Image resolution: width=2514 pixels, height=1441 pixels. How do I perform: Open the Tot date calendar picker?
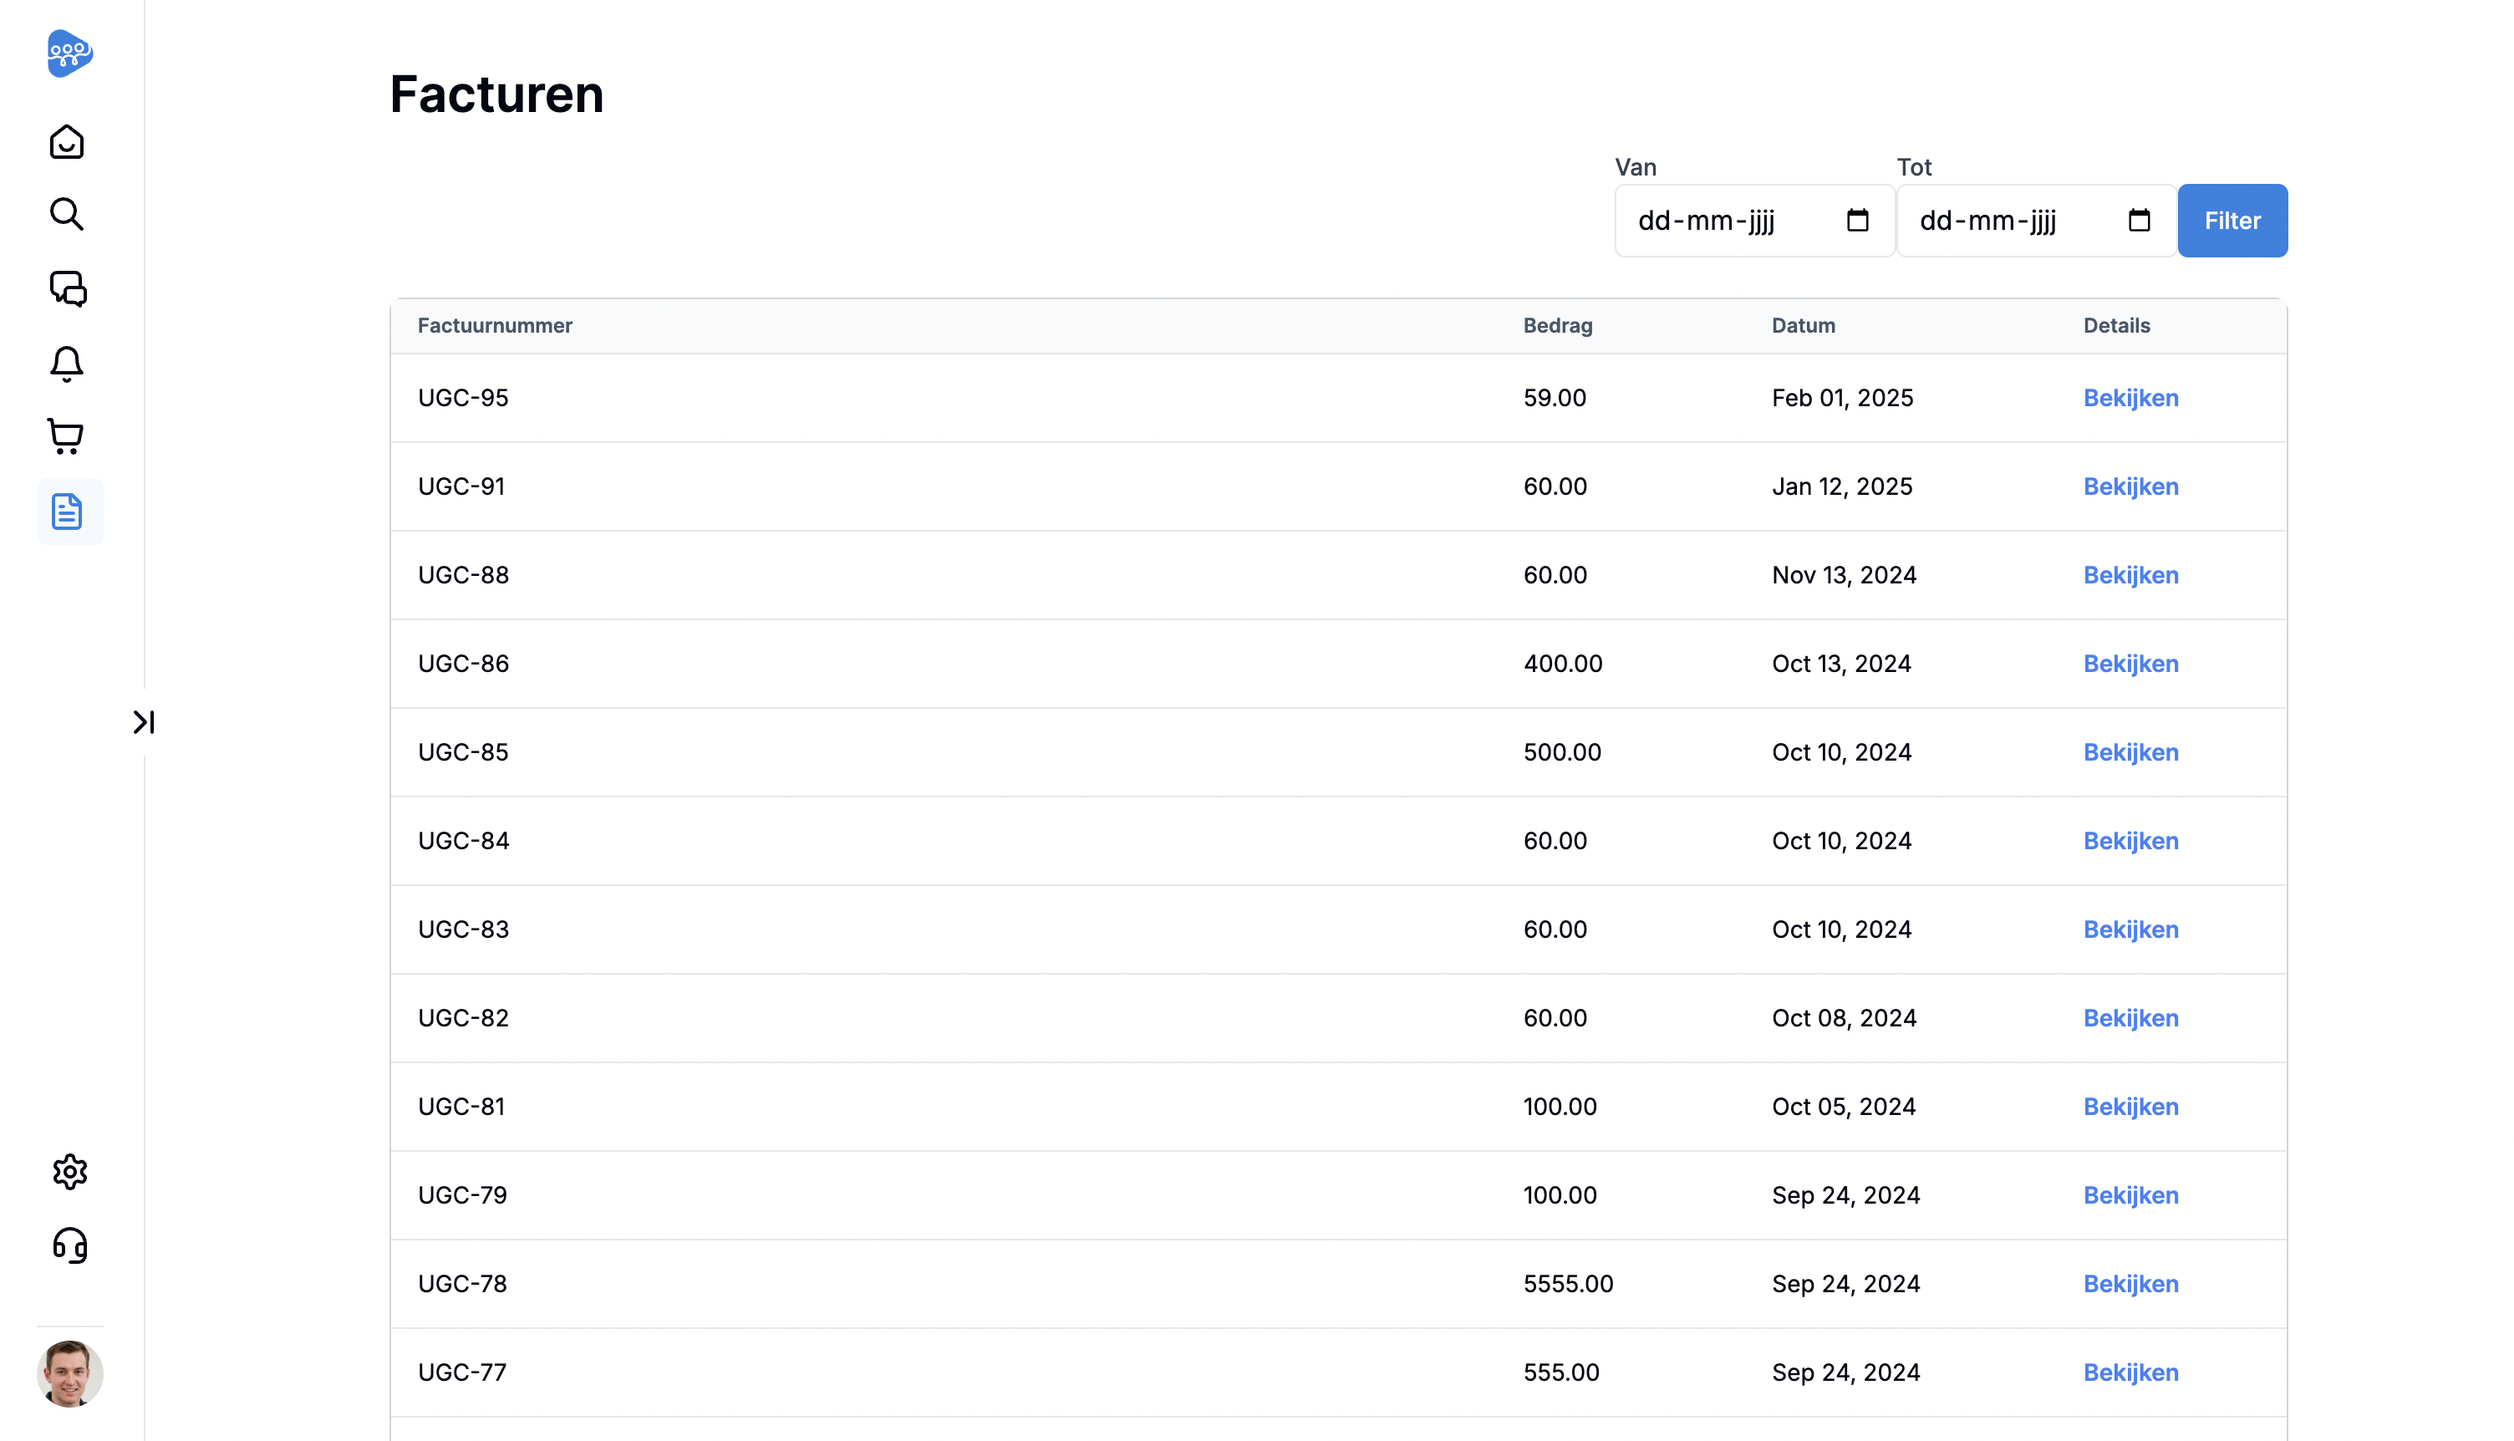point(2138,221)
